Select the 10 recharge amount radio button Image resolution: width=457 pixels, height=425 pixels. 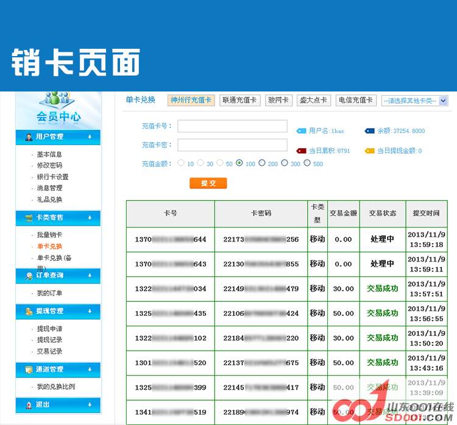[x=181, y=163]
